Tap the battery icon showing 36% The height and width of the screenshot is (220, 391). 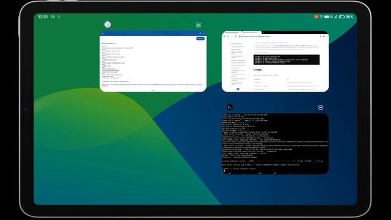pyautogui.click(x=342, y=16)
